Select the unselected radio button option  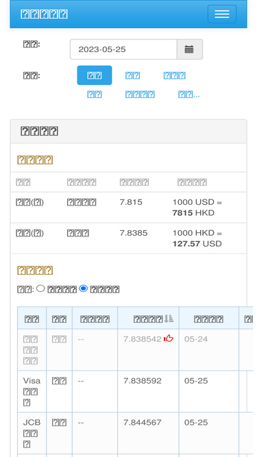[40, 288]
